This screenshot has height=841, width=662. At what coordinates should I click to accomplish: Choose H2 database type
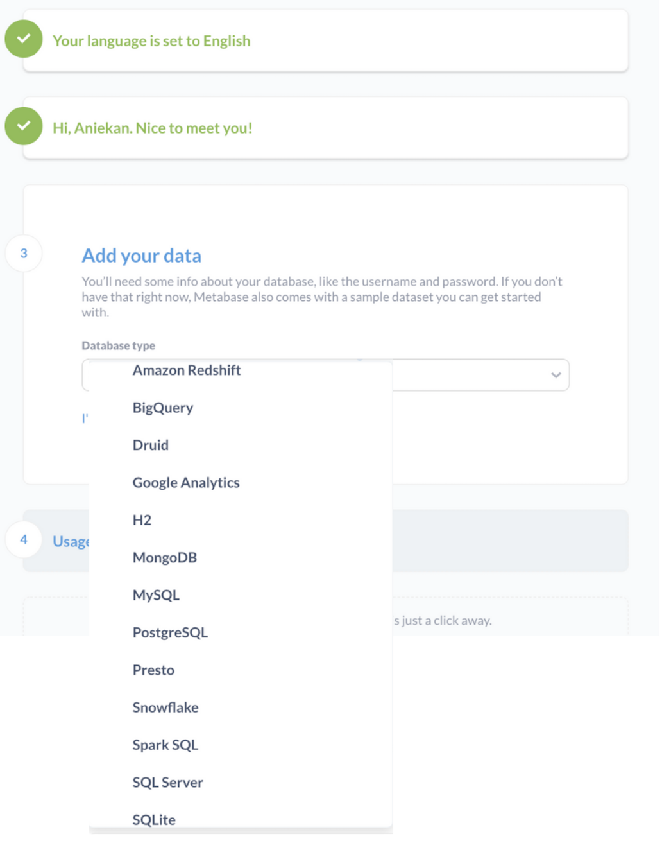pyautogui.click(x=142, y=520)
